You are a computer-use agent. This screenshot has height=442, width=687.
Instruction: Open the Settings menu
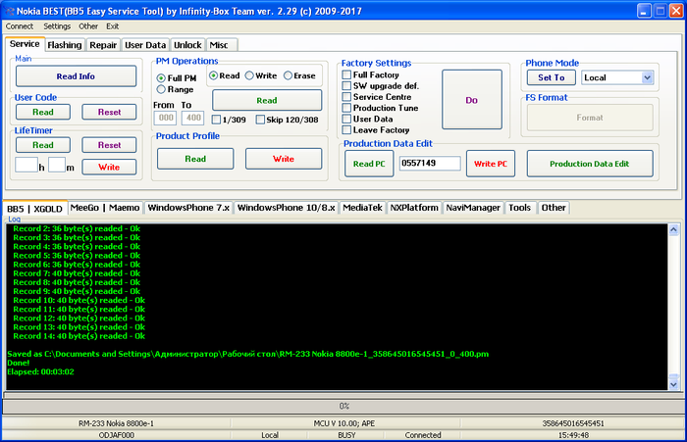(57, 26)
